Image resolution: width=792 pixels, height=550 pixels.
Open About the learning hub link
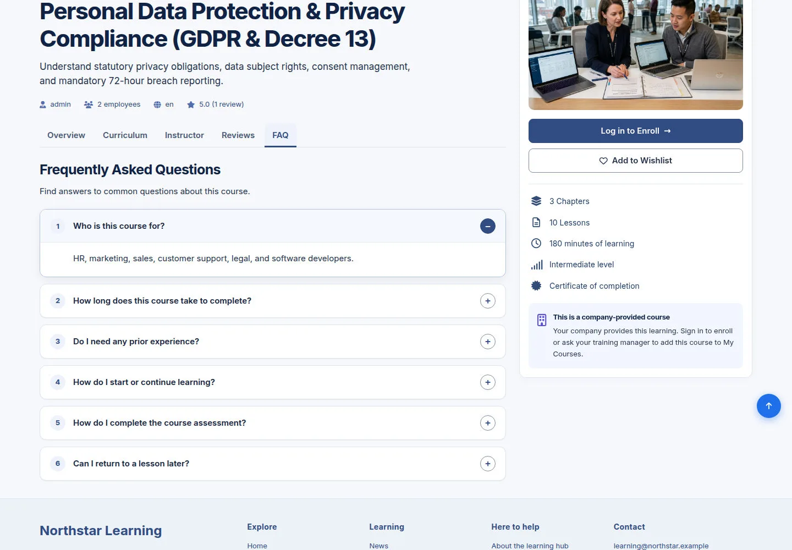coord(530,546)
